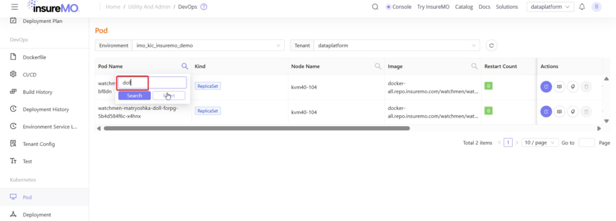This screenshot has width=616, height=221.
Task: Click the Search button in filter popup
Action: (134, 96)
